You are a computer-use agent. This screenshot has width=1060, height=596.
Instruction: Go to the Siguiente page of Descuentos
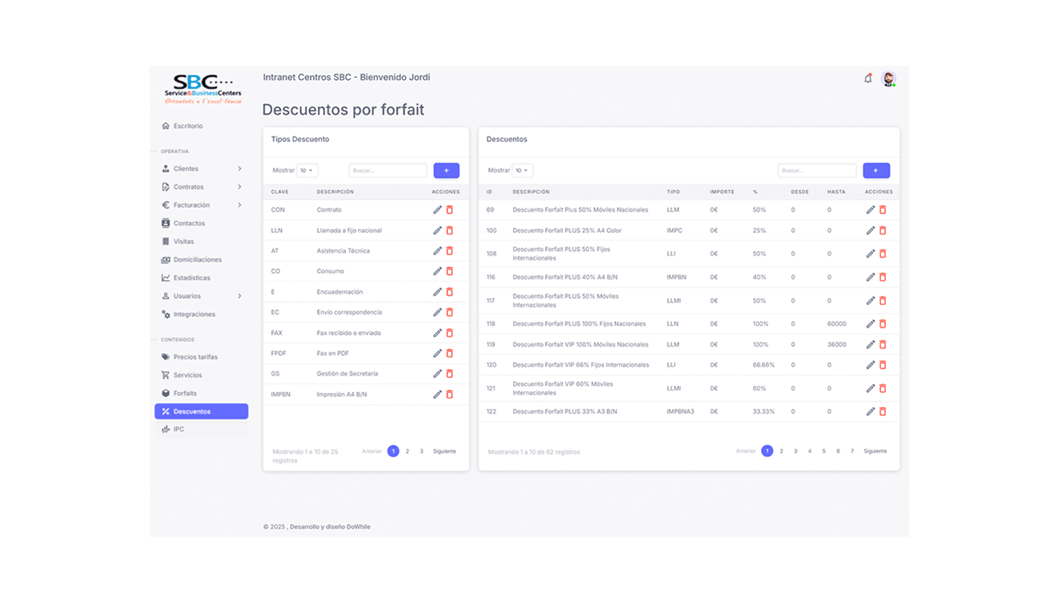coord(875,451)
